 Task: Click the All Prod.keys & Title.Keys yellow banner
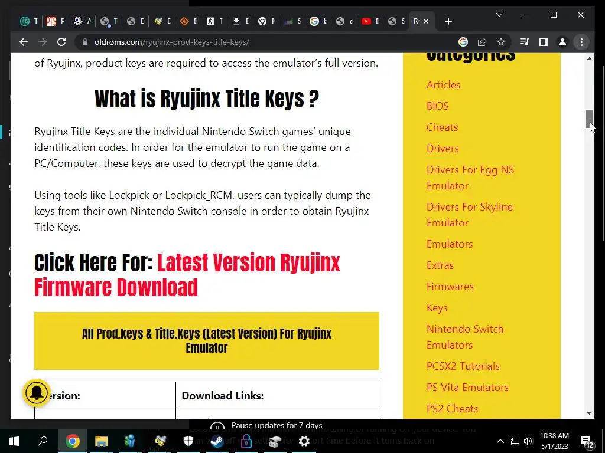(x=206, y=340)
